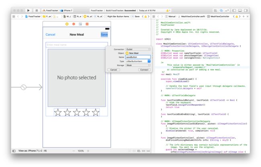Viewport: 261px width, 167px height.
Task: Close the assistant editor pane
Action: click(x=247, y=16)
